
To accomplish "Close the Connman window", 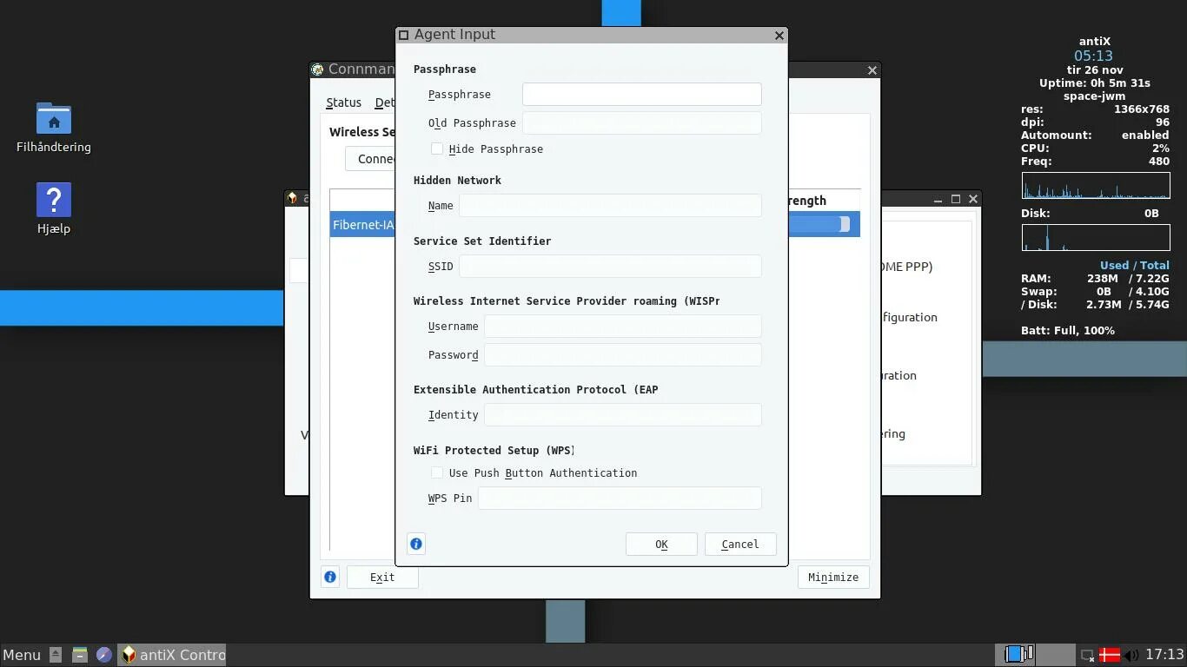I will (872, 70).
